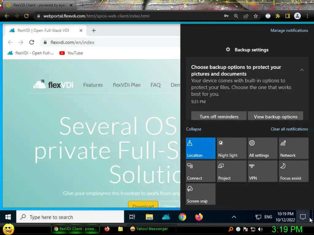Select the flexVDI | Open Full-Stack VDI tab
Screen dimensions: 314x235
46,31
